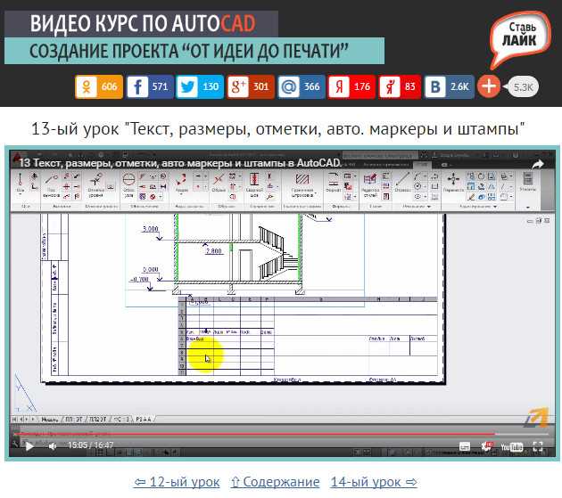Play the video with the play button
562x498 pixels.
[29, 446]
